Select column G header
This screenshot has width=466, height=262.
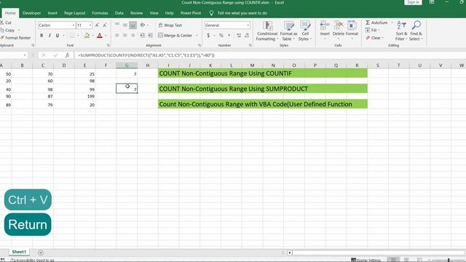(x=127, y=65)
